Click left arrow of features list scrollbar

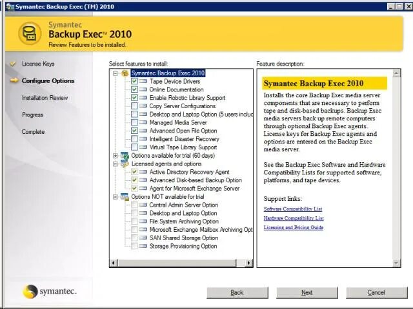[x=114, y=263]
